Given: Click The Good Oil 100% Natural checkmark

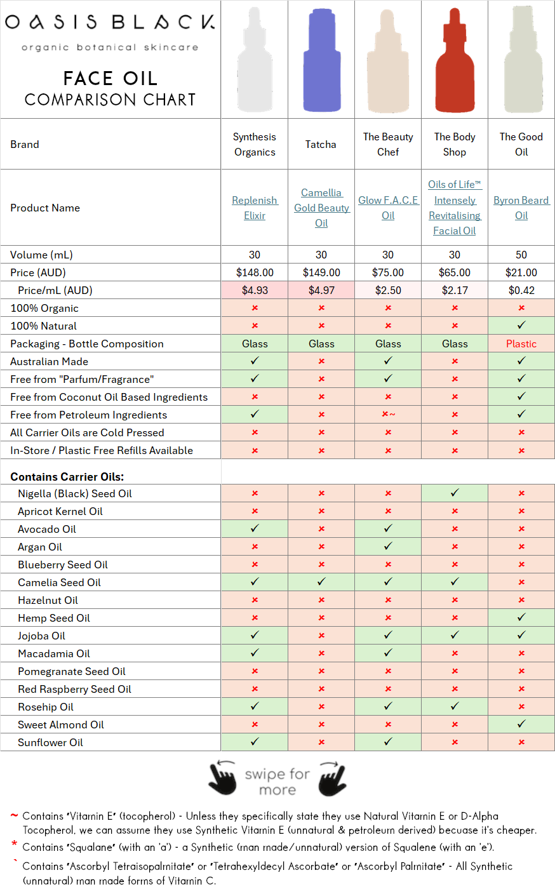Looking at the screenshot, I should (x=521, y=325).
